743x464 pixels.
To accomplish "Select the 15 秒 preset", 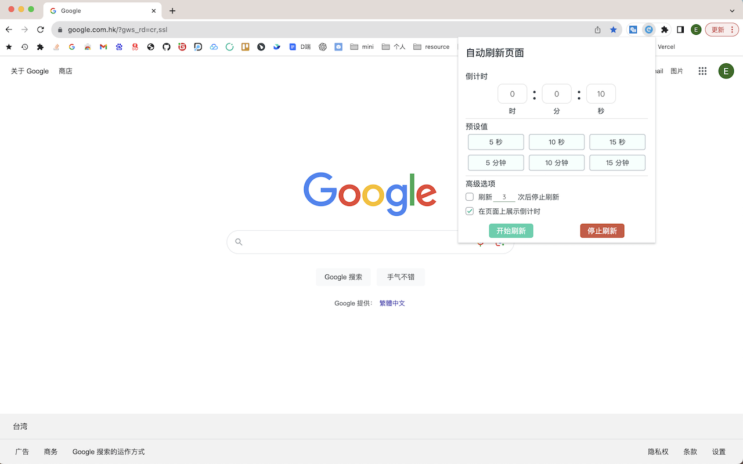I will (617, 142).
